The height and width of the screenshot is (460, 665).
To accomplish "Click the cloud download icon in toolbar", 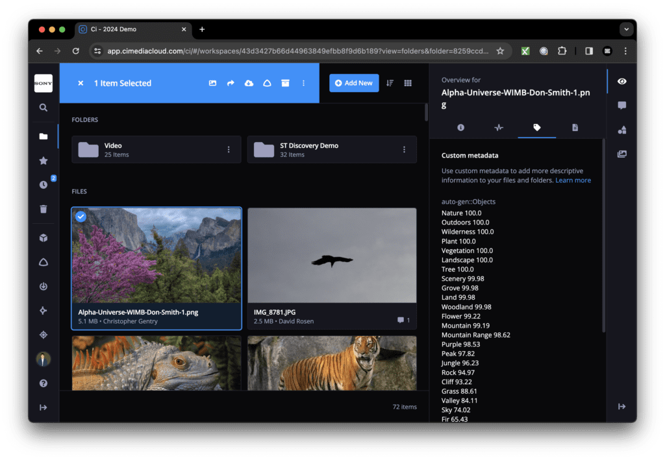I will (x=249, y=83).
